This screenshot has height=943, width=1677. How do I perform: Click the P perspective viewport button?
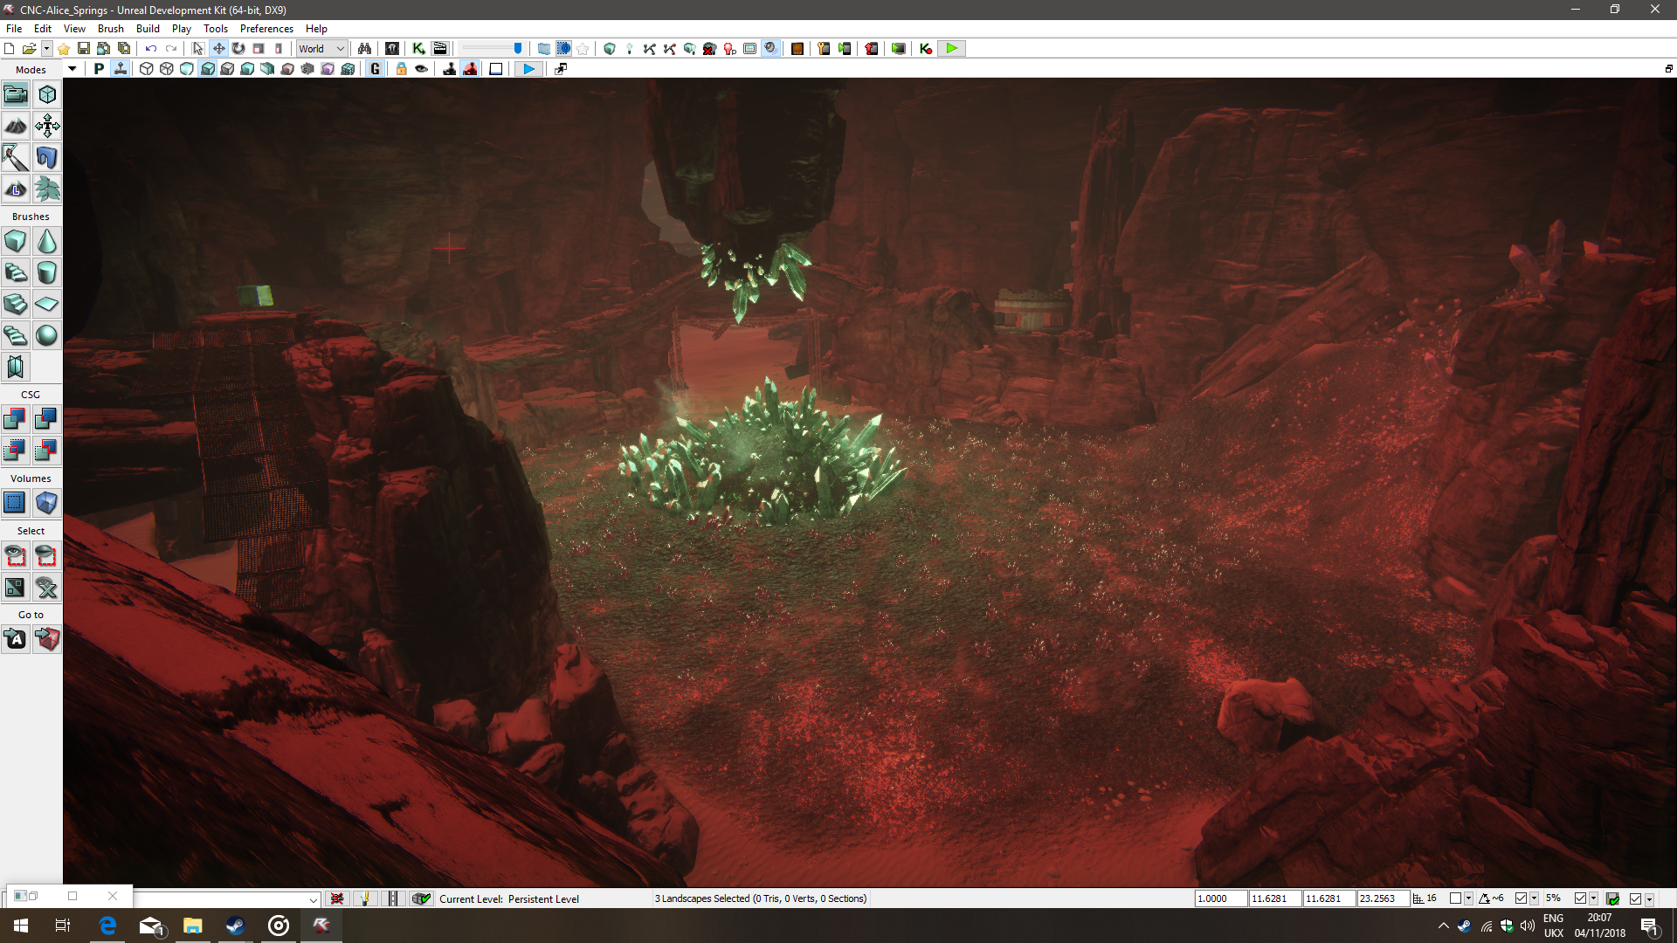coord(99,69)
